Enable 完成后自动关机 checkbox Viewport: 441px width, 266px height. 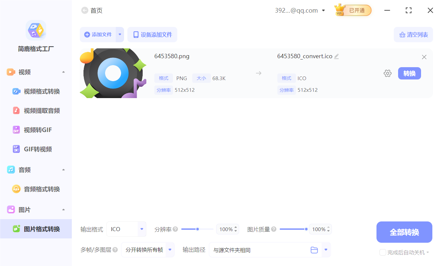(382, 252)
